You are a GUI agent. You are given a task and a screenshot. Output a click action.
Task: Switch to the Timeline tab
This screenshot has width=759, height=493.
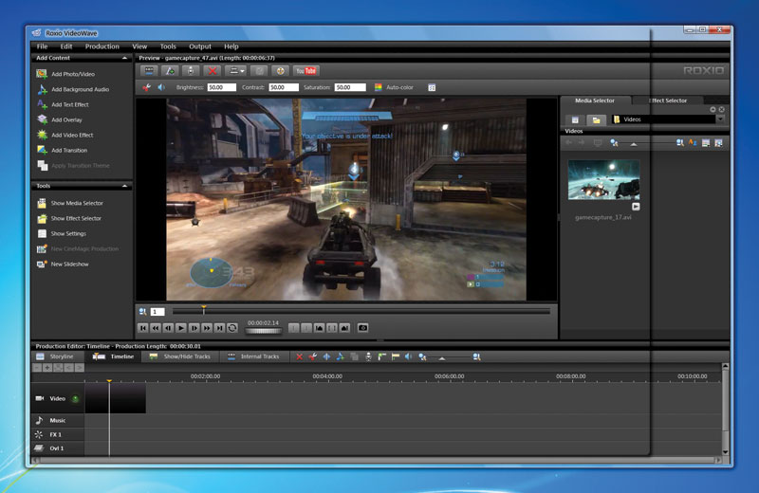[114, 356]
